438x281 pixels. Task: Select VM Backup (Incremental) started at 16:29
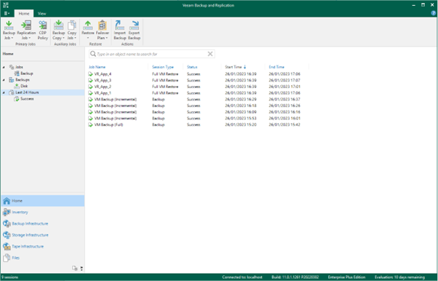point(198,100)
